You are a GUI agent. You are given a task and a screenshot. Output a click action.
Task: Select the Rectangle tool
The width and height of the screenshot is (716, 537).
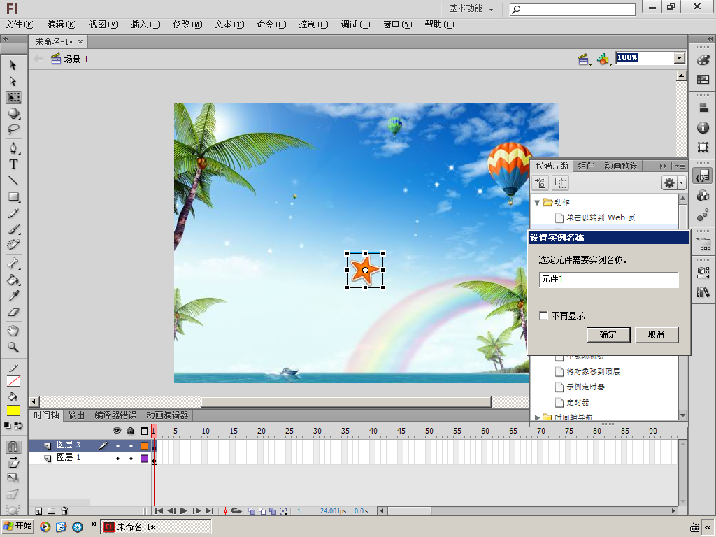pyautogui.click(x=13, y=197)
